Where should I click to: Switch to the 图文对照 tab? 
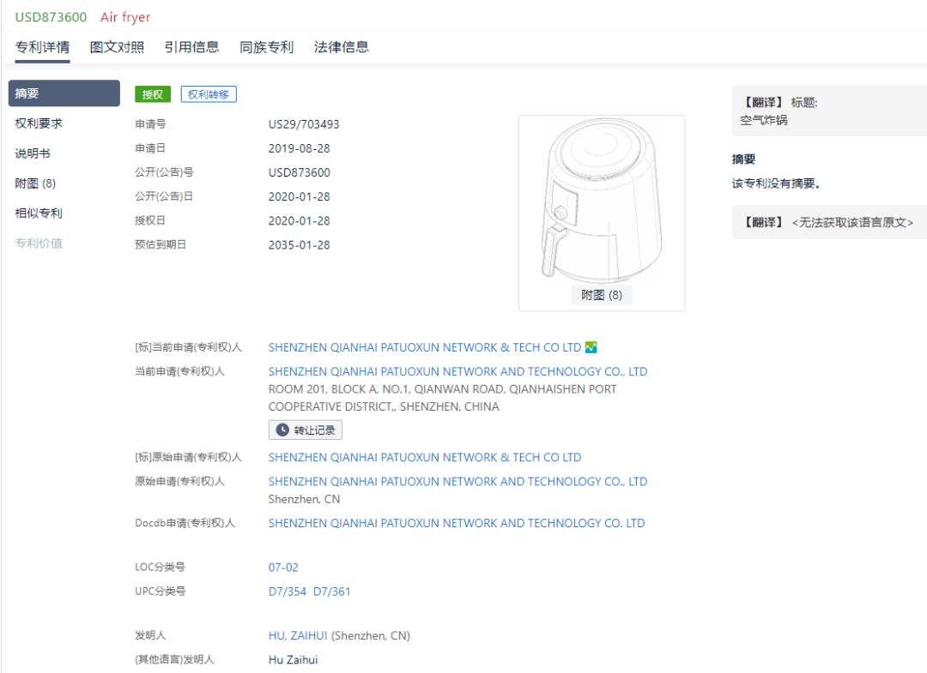point(117,47)
